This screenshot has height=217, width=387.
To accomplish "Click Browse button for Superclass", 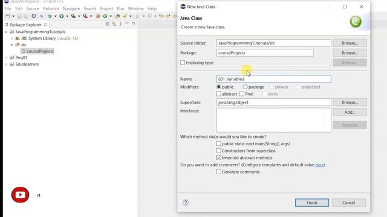I will click(350, 102).
